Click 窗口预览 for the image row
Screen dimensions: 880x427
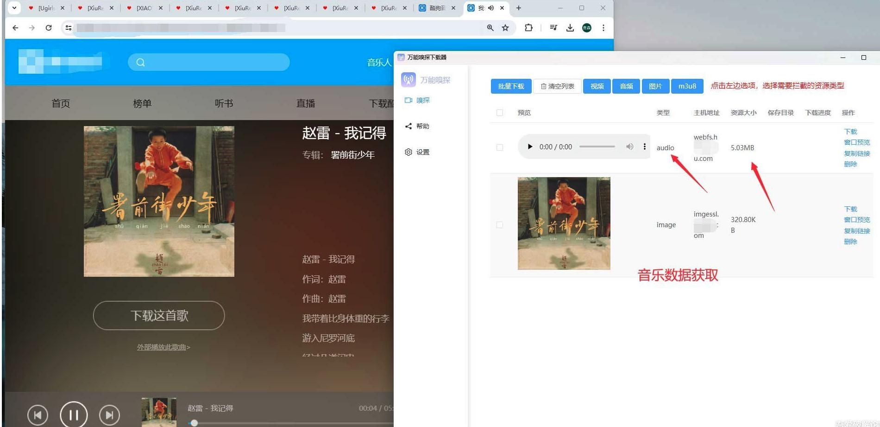pyautogui.click(x=857, y=220)
